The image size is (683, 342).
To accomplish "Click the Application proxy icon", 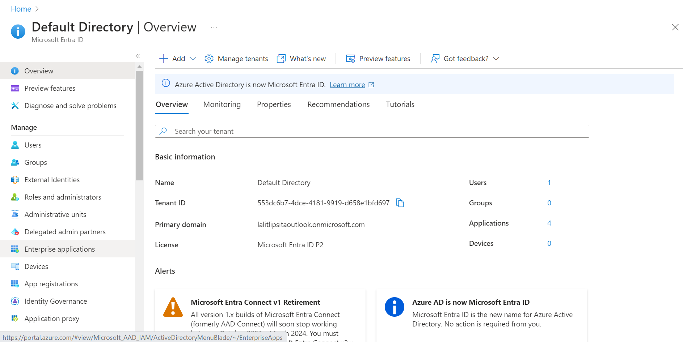I will (15, 319).
